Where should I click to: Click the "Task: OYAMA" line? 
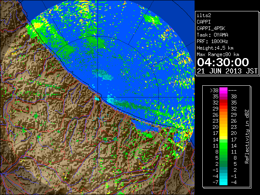pos(212,35)
